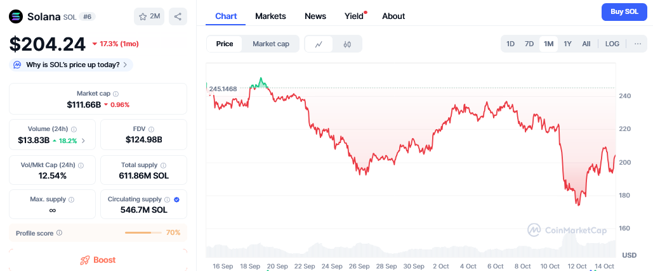Select the 7D time range
Screen dimensions: 653x271
(x=529, y=44)
